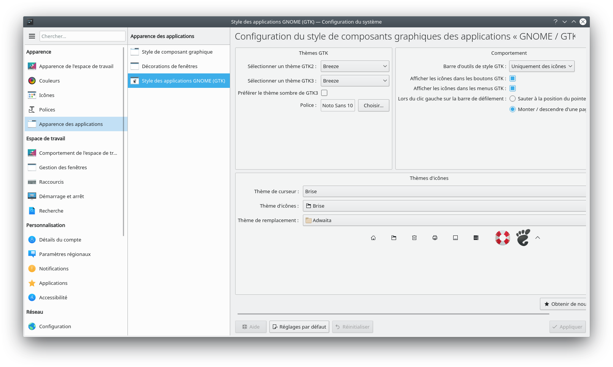Expand Barre d'outils de style GTK dropdown
613x367 pixels.
[x=541, y=66]
